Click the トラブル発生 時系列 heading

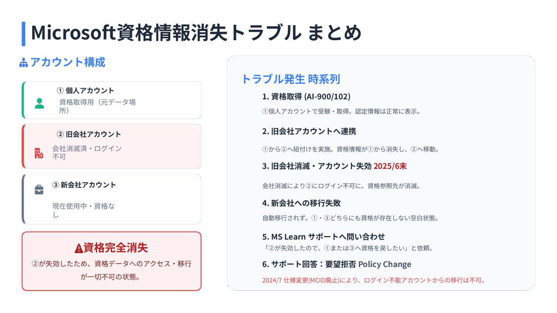[290, 79]
